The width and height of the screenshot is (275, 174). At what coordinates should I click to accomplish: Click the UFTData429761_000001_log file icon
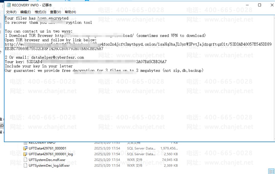click(x=25, y=154)
